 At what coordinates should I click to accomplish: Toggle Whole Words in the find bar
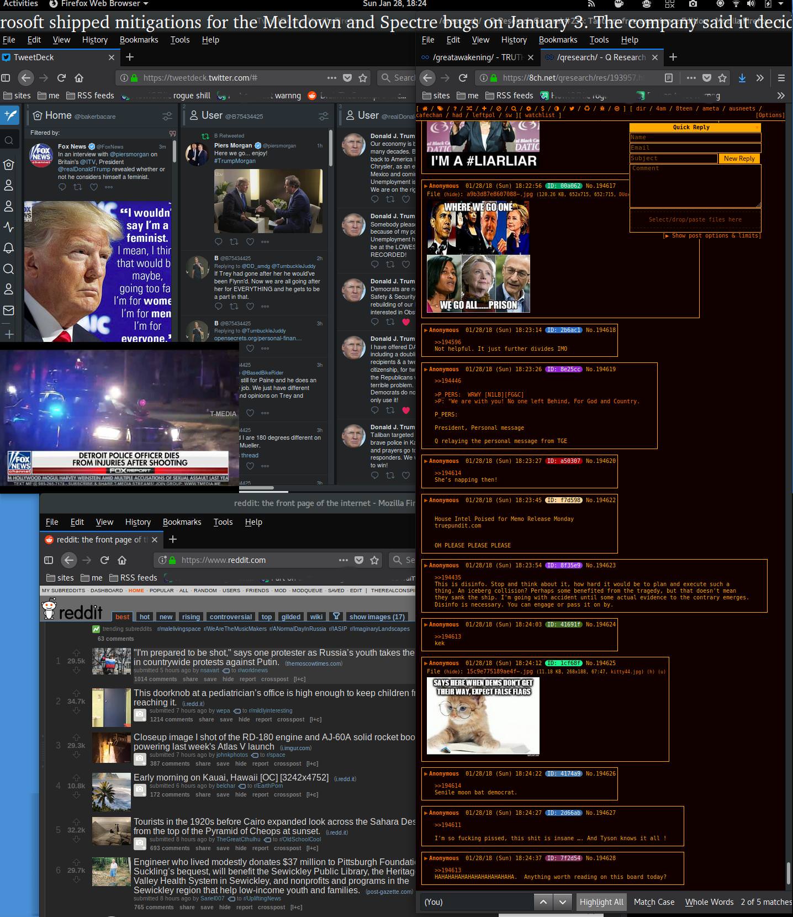[709, 902]
